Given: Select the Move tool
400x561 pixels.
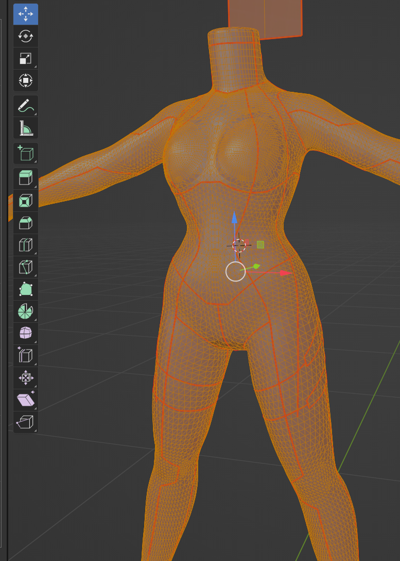Looking at the screenshot, I should pos(26,14).
